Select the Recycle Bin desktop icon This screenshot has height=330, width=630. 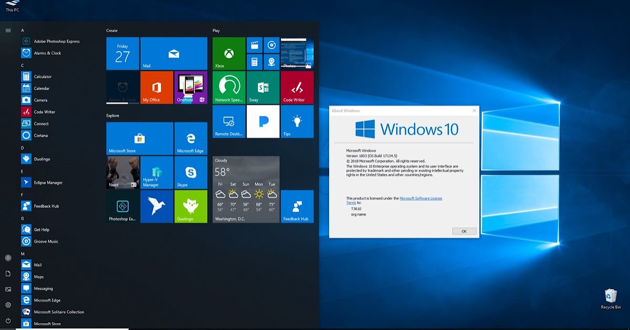point(611,299)
